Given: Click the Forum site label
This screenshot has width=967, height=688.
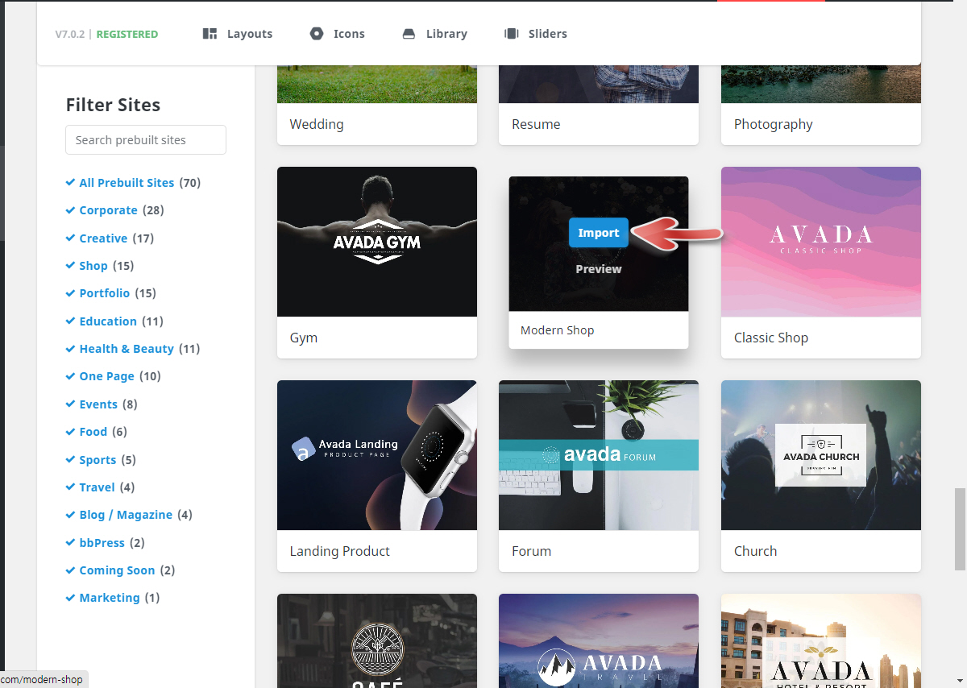Looking at the screenshot, I should [532, 551].
